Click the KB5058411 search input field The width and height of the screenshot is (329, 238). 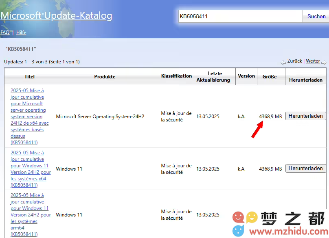241,16
